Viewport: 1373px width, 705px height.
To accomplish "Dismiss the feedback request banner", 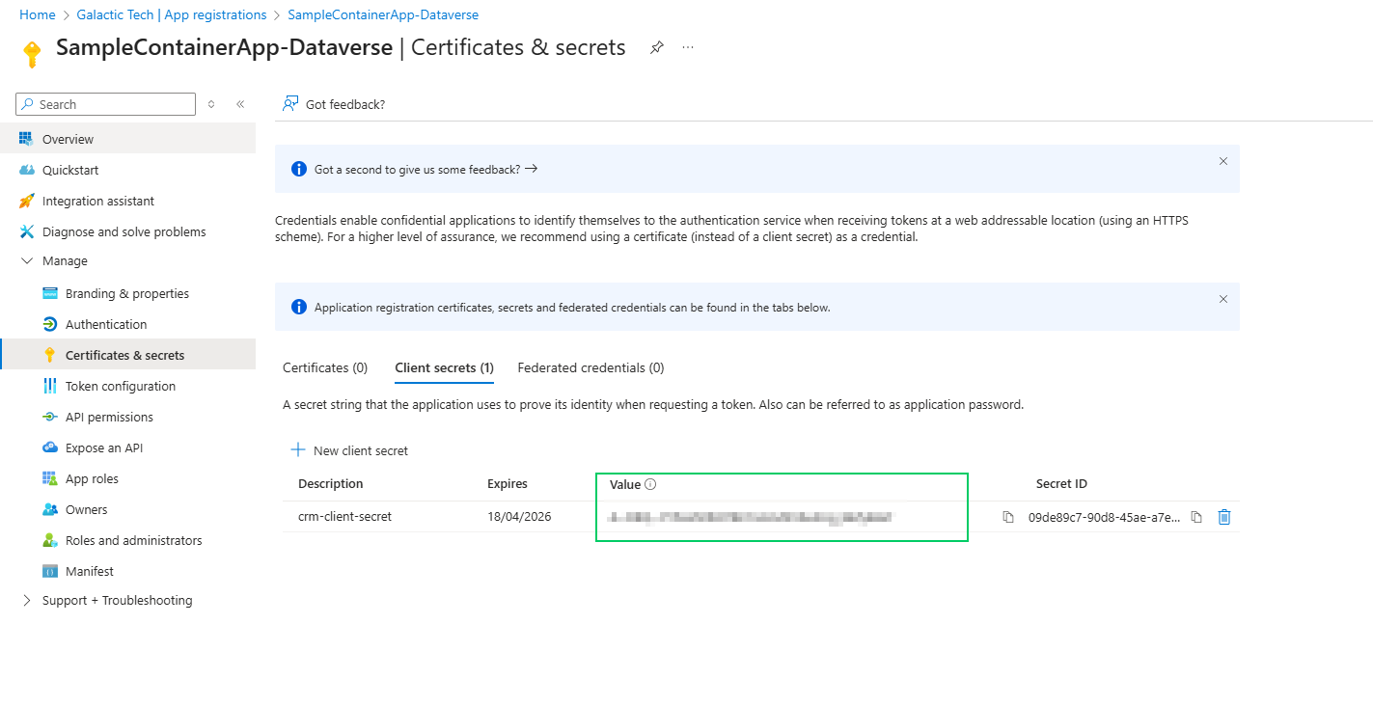I will [1222, 161].
